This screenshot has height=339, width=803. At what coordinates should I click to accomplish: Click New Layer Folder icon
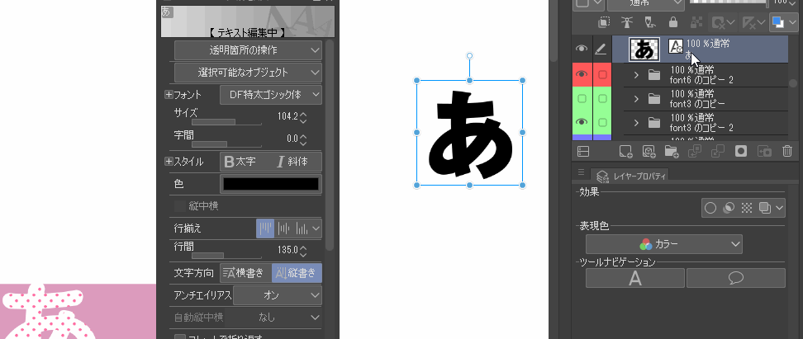(672, 151)
